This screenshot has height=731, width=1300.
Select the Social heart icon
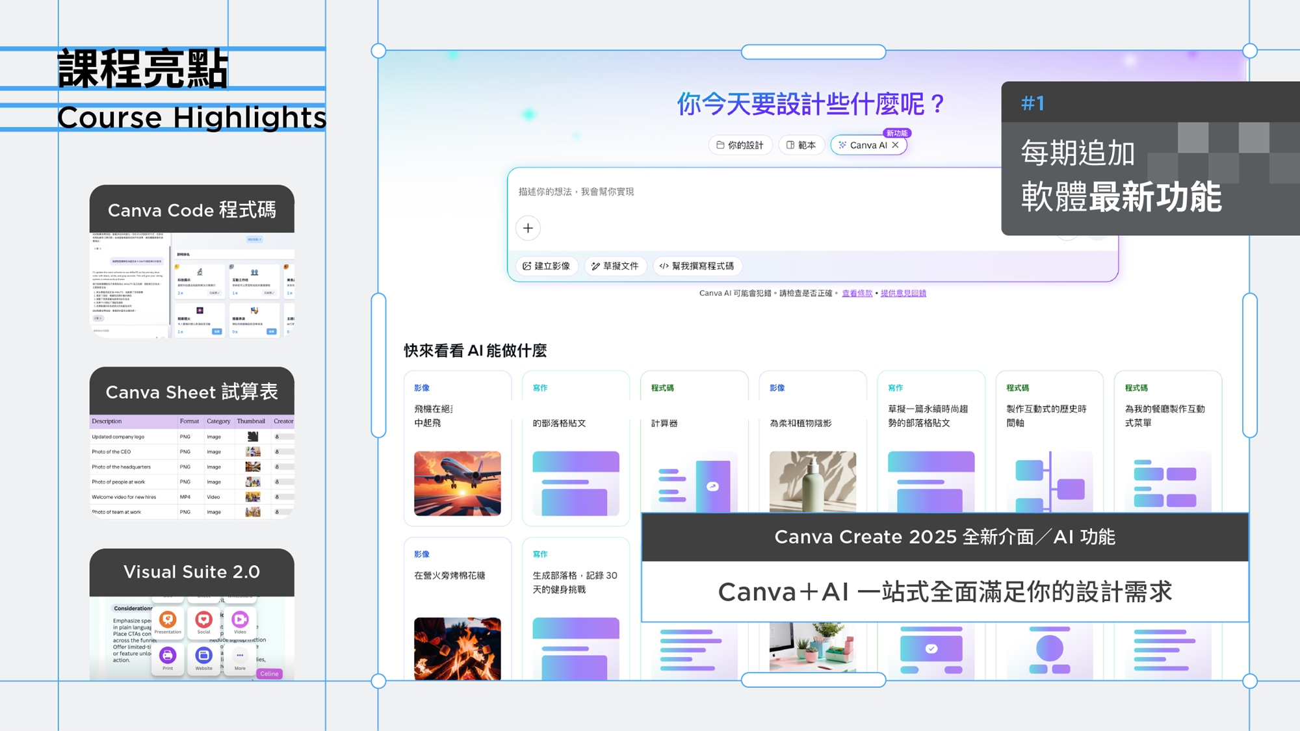point(203,621)
